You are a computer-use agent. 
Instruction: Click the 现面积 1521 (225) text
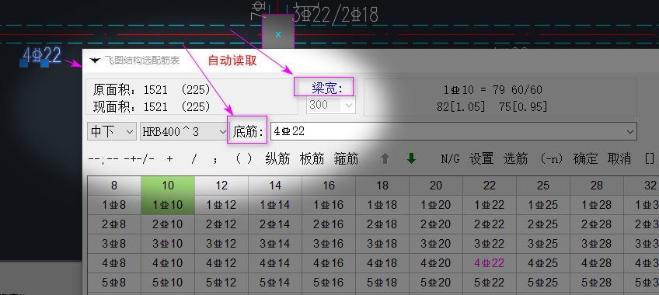tap(152, 106)
